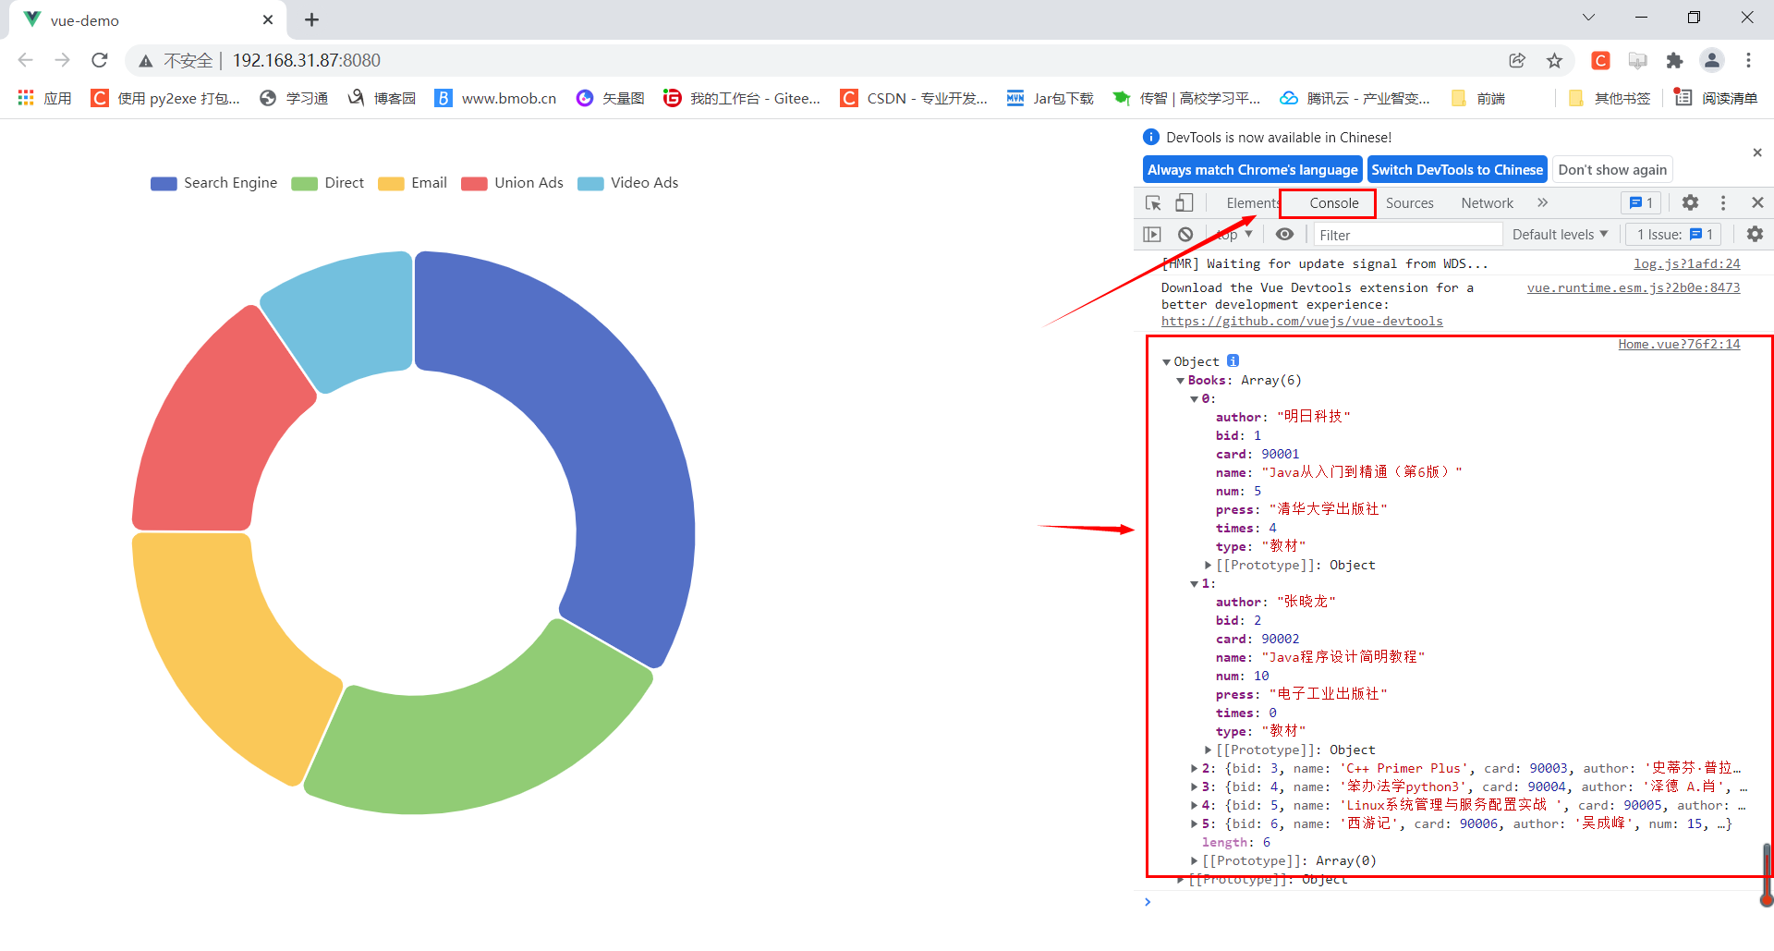Screen dimensions: 1774x951
Task: Switch to the Sources tab
Action: [x=1409, y=202]
